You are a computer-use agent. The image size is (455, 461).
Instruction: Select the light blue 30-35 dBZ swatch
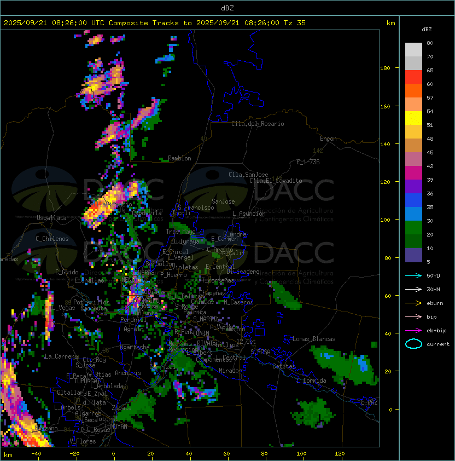[413, 214]
